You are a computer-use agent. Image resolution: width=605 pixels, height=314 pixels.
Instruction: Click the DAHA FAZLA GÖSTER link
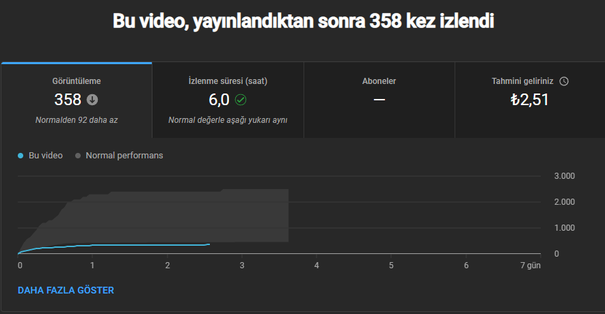point(66,290)
